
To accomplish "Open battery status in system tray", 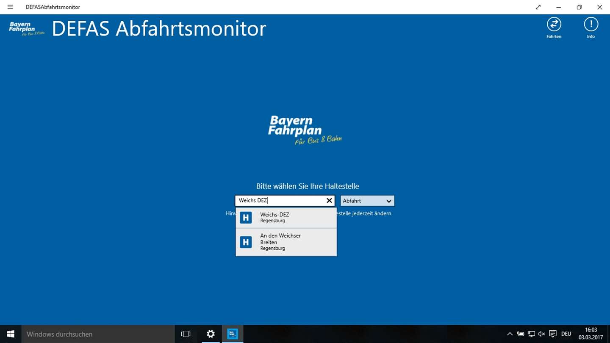I will pos(521,334).
